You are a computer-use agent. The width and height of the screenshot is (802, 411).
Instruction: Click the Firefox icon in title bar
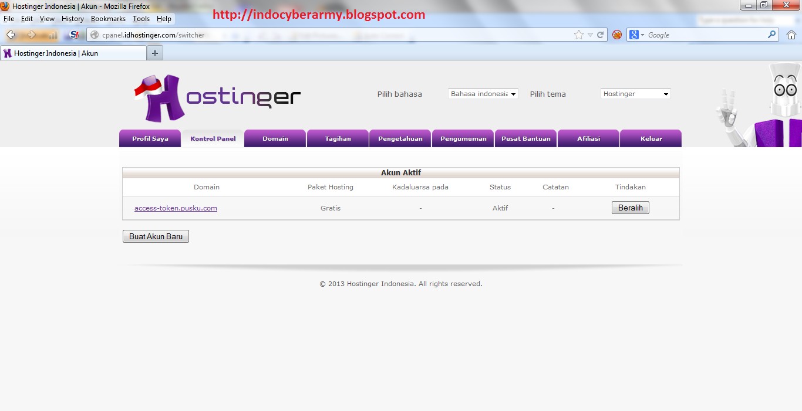coord(5,6)
